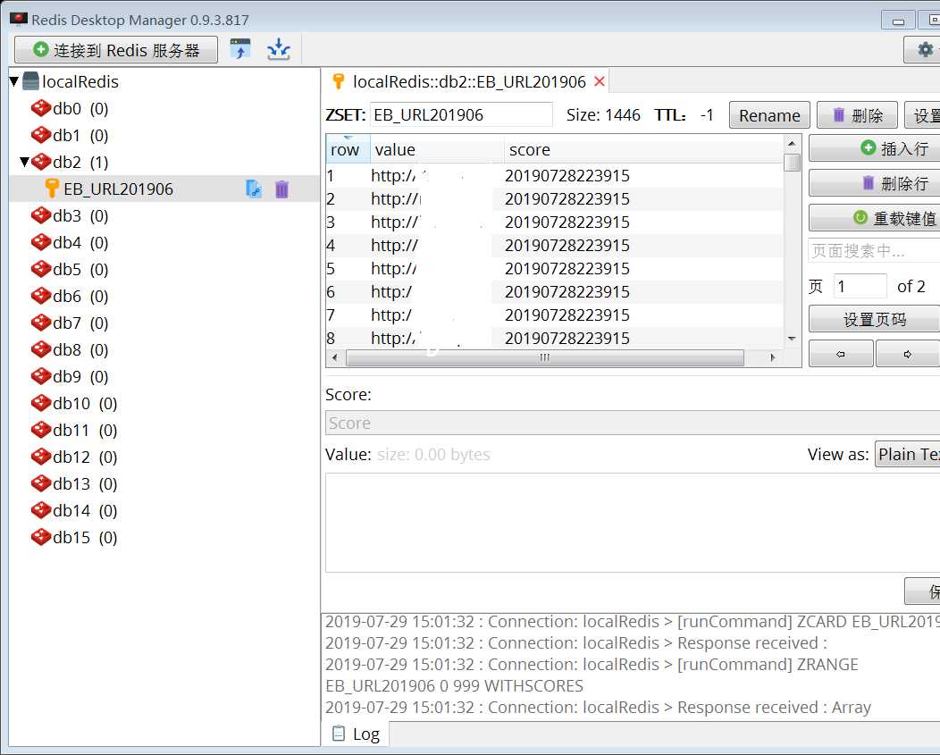The height and width of the screenshot is (755, 940).
Task: Click the page number input field
Action: [860, 286]
